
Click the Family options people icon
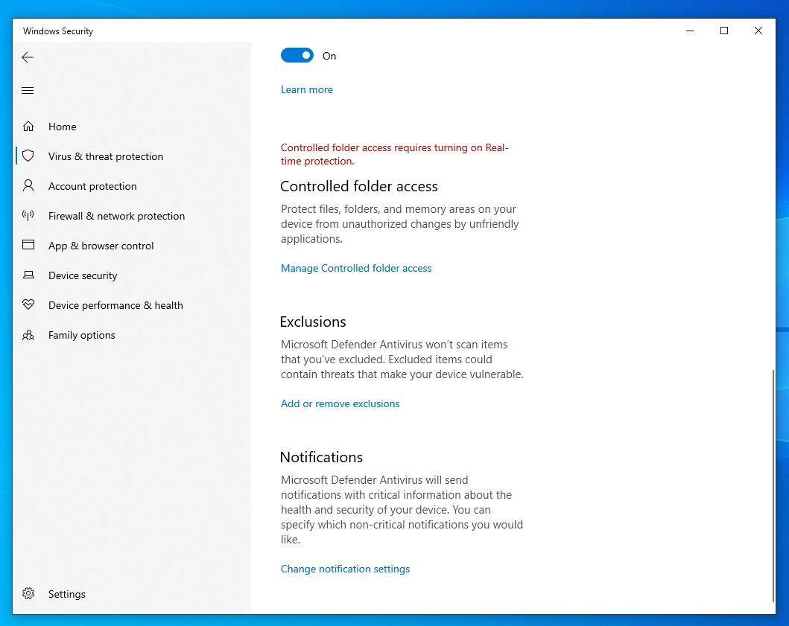point(28,335)
